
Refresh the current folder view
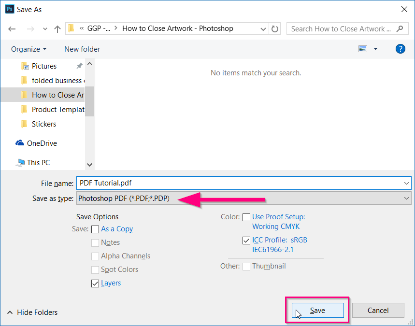pos(274,29)
